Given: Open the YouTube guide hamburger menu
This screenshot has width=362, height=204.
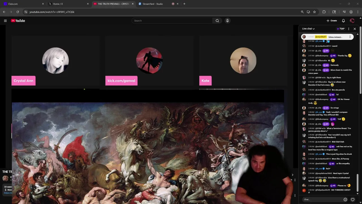Looking at the screenshot, I should point(5,21).
